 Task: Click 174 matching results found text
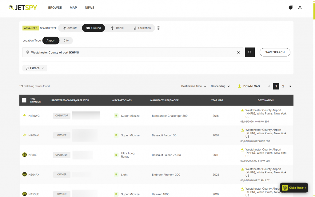pyautogui.click(x=34, y=86)
